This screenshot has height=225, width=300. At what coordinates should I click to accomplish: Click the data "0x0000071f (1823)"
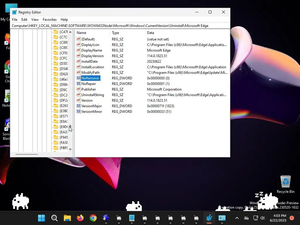click(x=161, y=106)
